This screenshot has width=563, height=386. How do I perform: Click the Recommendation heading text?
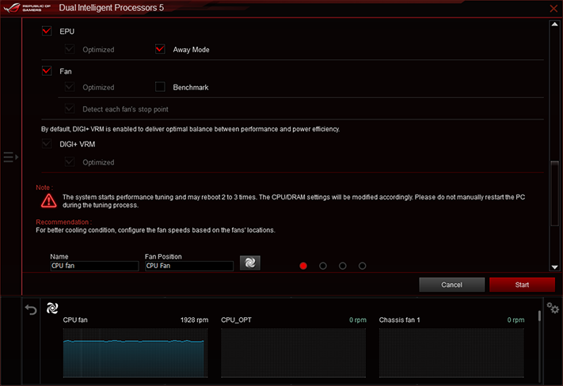click(63, 222)
